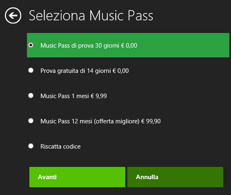The width and height of the screenshot is (231, 195).
Task: Choose the 14-day free trial radio button
Action: (31, 70)
